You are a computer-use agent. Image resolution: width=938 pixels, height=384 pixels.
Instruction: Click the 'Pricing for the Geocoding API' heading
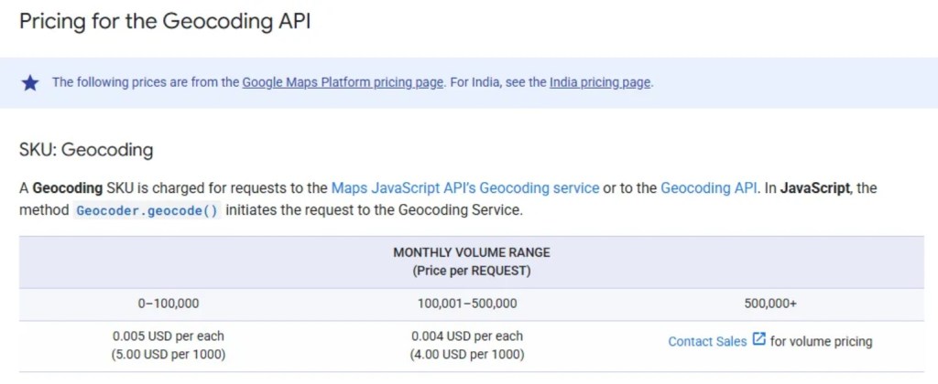click(x=165, y=22)
